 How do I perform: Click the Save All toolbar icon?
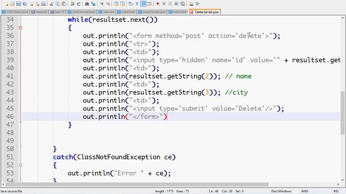coord(25,4)
